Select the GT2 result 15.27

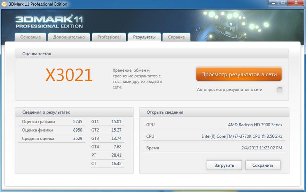tap(116, 130)
